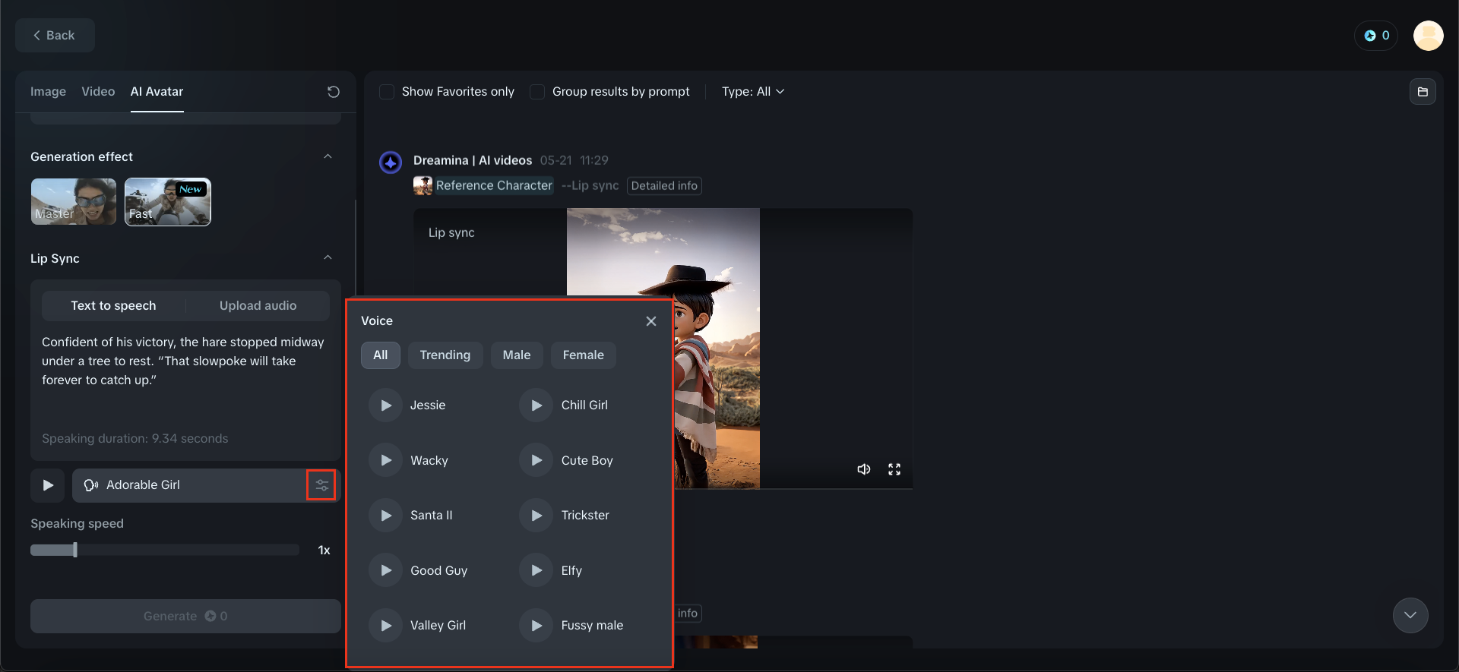Choose the Santa II voice name
The width and height of the screenshot is (1459, 672).
tap(432, 516)
